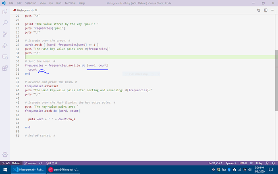Click the Slack tray icon

click(213, 170)
